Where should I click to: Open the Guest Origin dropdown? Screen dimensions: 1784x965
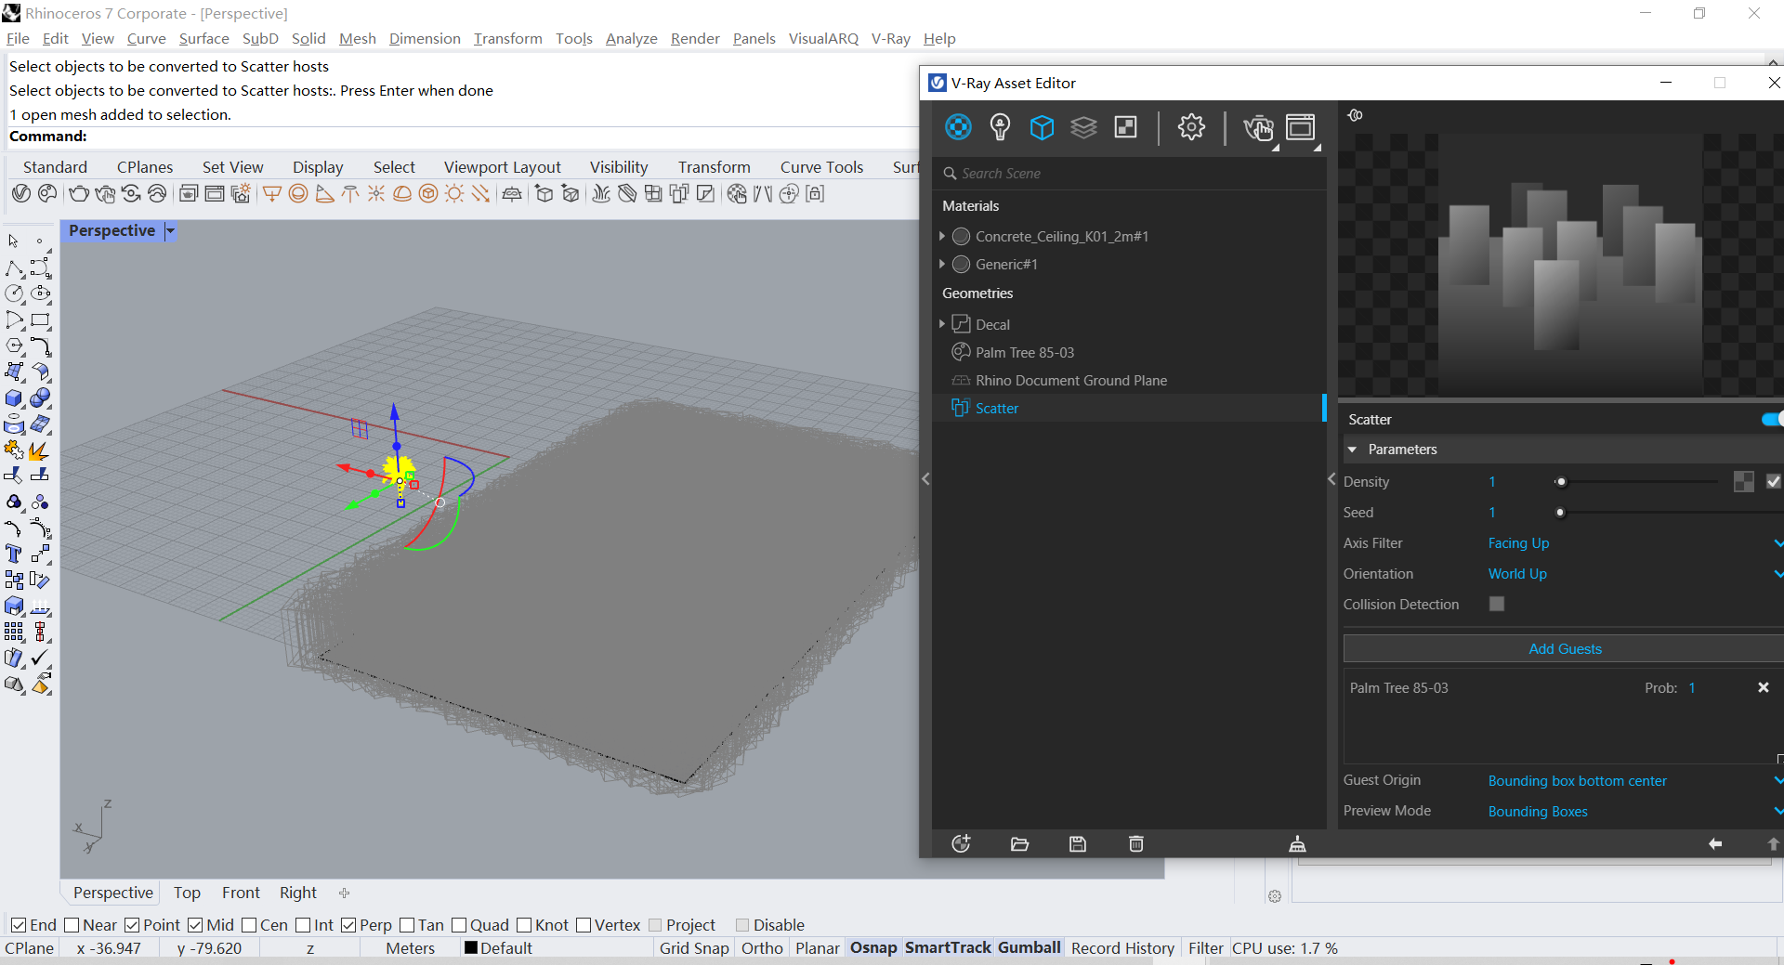point(1634,781)
